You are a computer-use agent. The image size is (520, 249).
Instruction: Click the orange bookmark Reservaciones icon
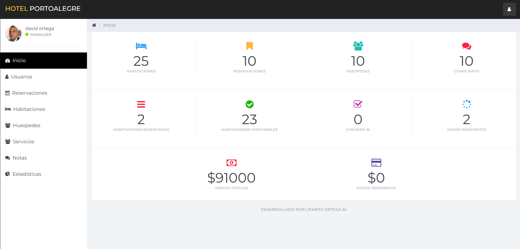click(249, 46)
